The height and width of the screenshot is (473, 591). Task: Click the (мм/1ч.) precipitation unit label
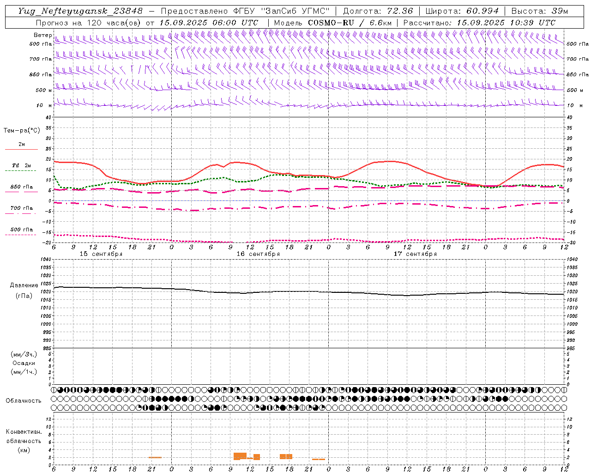tap(24, 372)
